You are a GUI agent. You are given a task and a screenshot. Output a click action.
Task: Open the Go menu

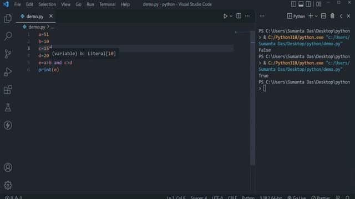(78, 4)
